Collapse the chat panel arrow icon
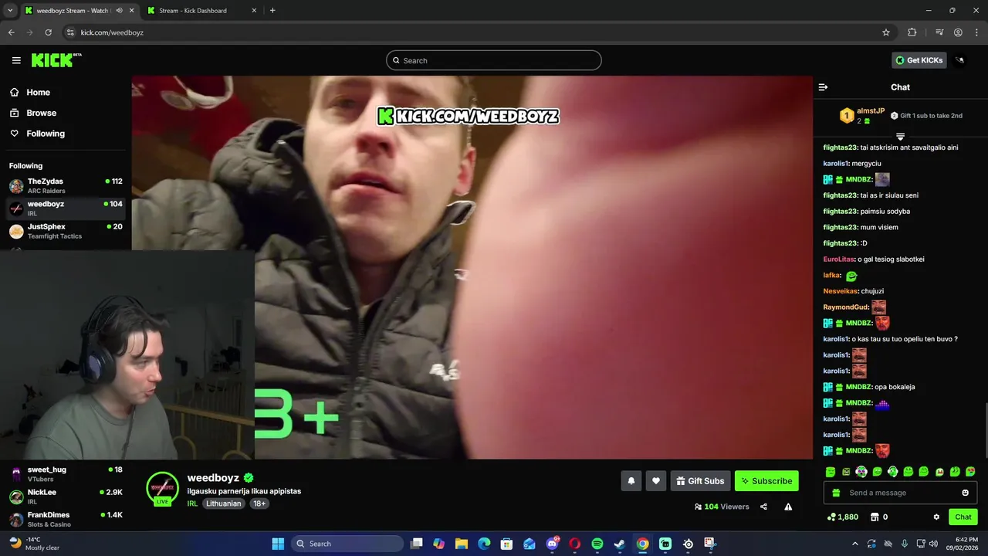 point(823,87)
